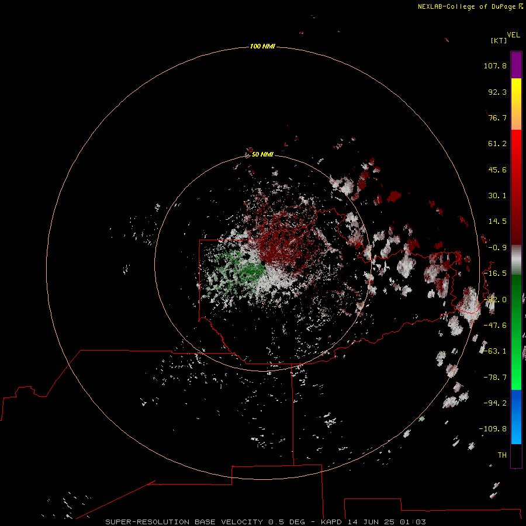This screenshot has width=526, height=526.
Task: Click the 50 NMI range ring label
Action: [262, 154]
